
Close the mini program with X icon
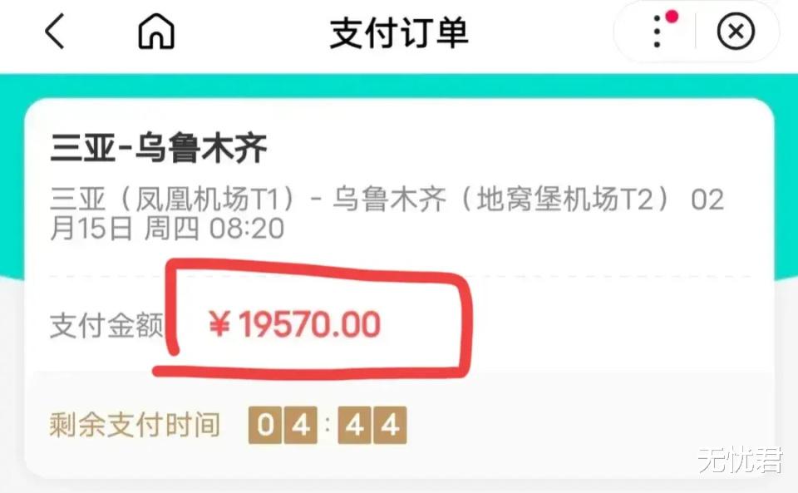[736, 32]
